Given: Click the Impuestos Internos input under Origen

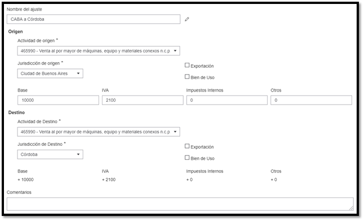Looking at the screenshot, I should pos(227,100).
